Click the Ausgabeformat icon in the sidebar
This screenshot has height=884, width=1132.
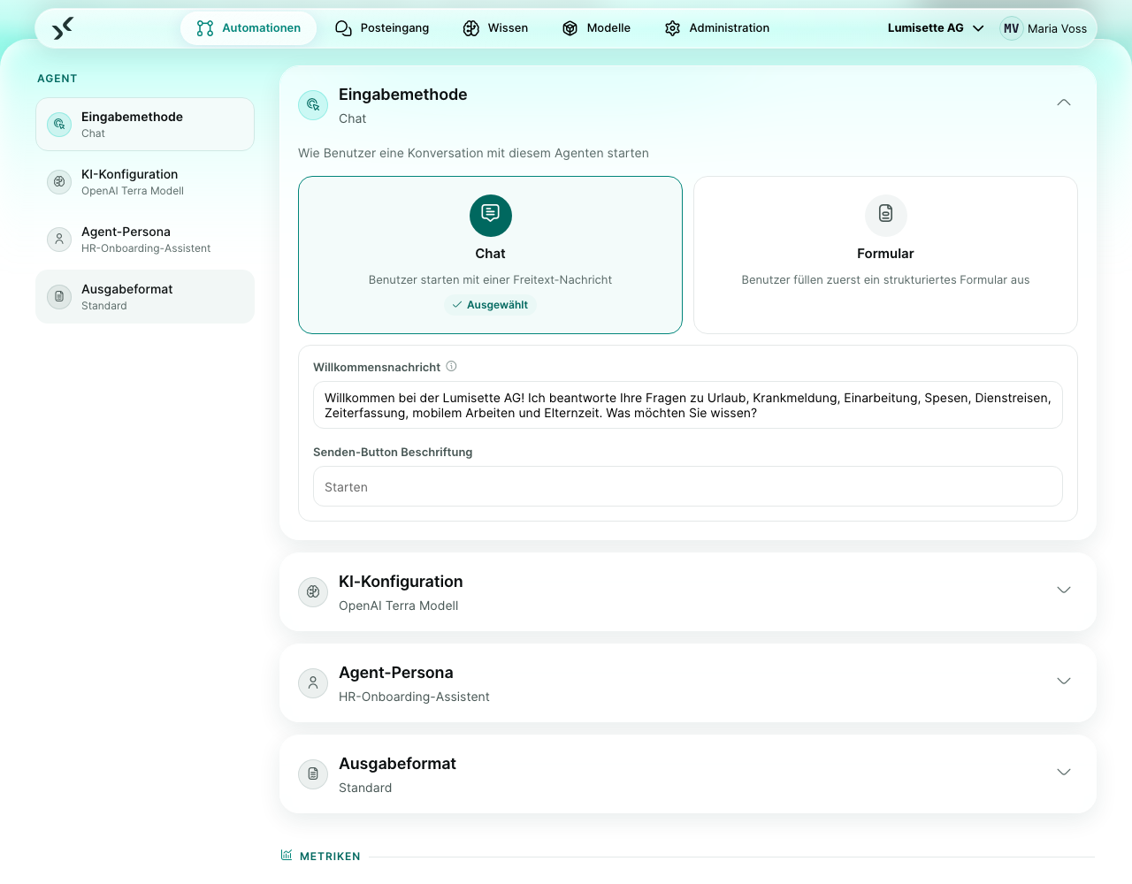59,297
